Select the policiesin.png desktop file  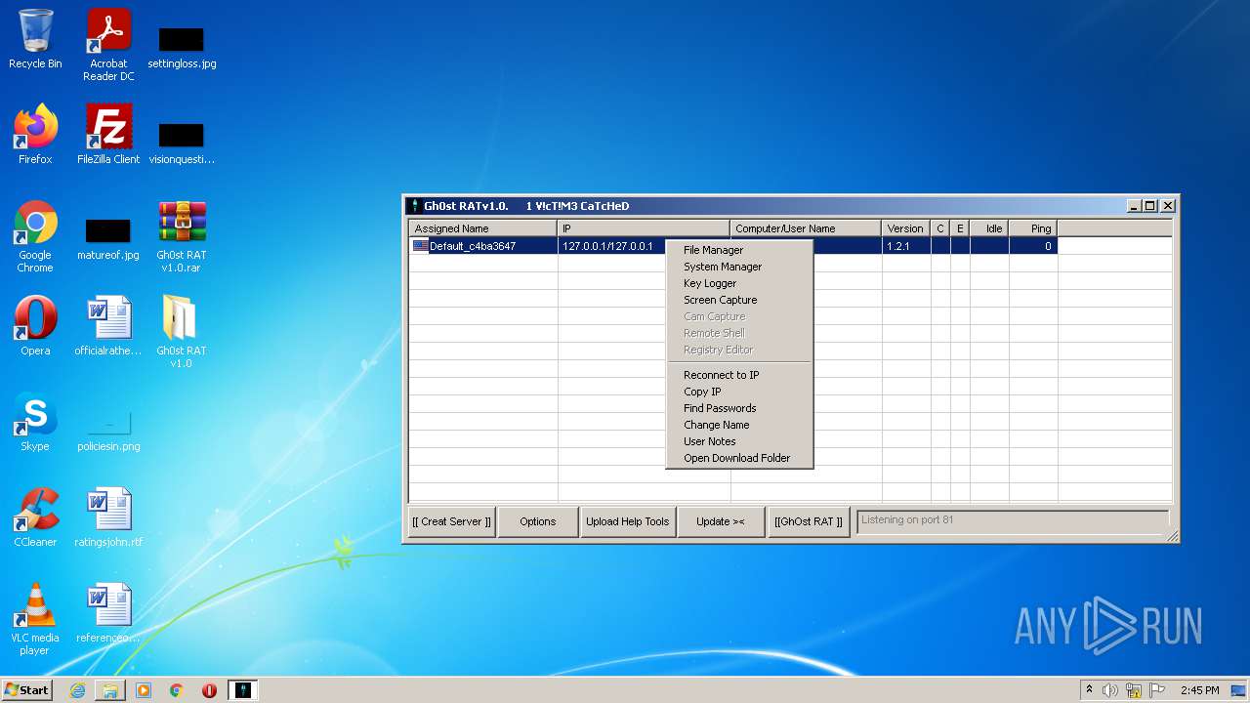pyautogui.click(x=108, y=430)
